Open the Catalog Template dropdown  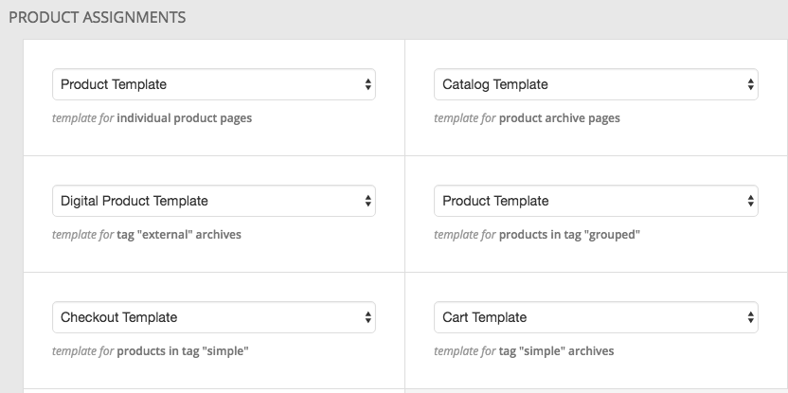click(596, 84)
